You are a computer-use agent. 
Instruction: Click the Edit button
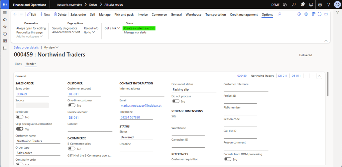pos(32,15)
